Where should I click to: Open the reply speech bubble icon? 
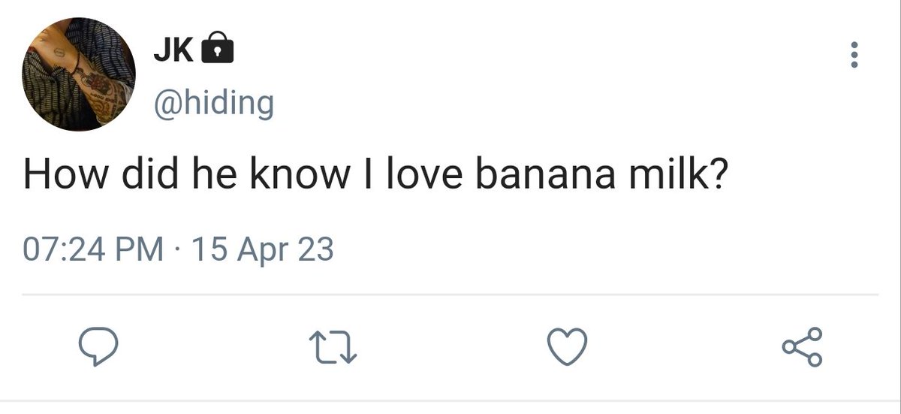pyautogui.click(x=98, y=348)
